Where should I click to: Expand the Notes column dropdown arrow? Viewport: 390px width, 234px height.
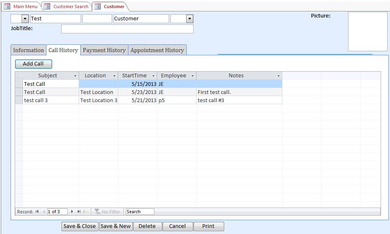(x=278, y=76)
